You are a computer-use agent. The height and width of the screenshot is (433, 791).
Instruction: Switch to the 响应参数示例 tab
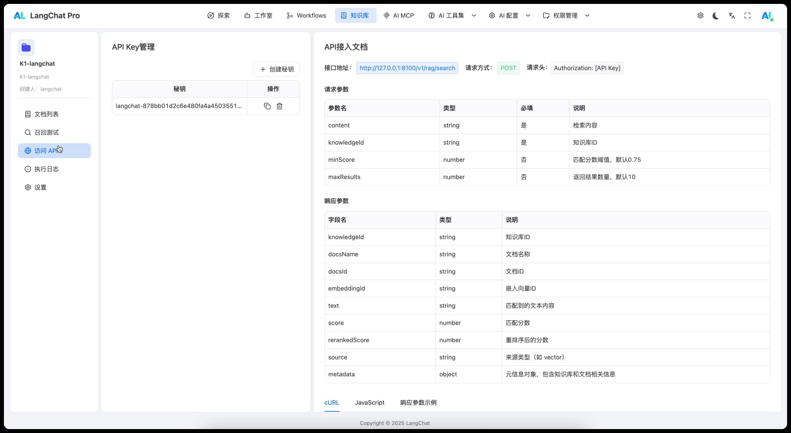click(418, 403)
